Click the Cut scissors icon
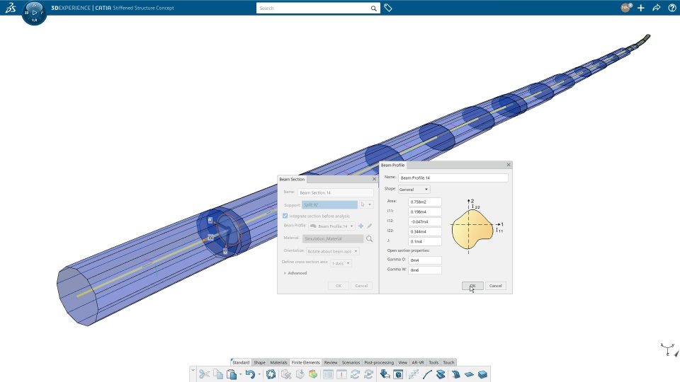680x382 pixels. tap(204, 374)
